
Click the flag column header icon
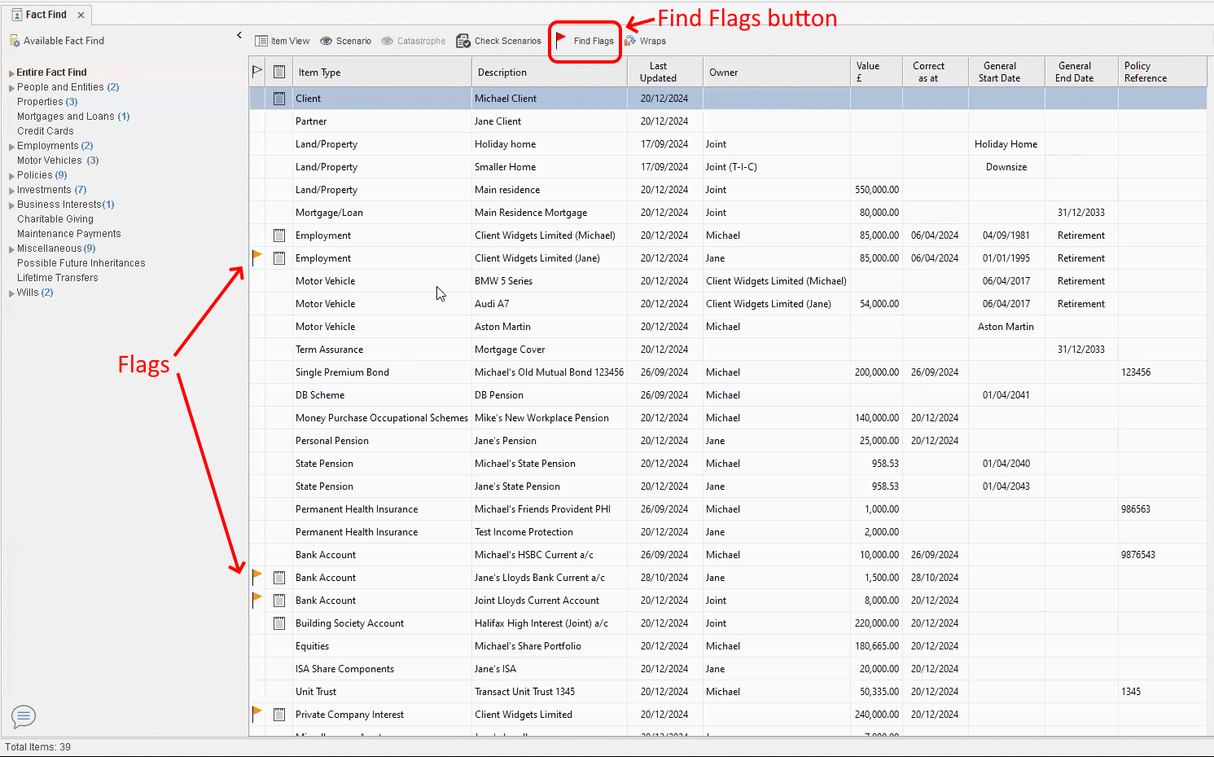(x=257, y=72)
